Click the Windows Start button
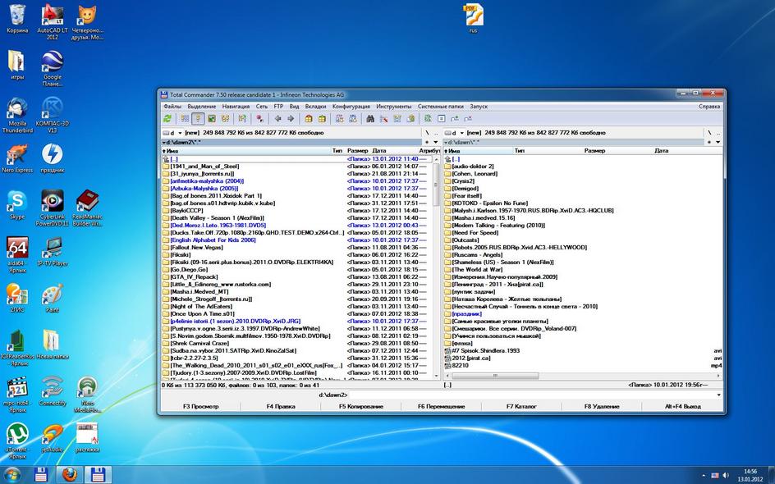This screenshot has height=484, width=775. 11,475
